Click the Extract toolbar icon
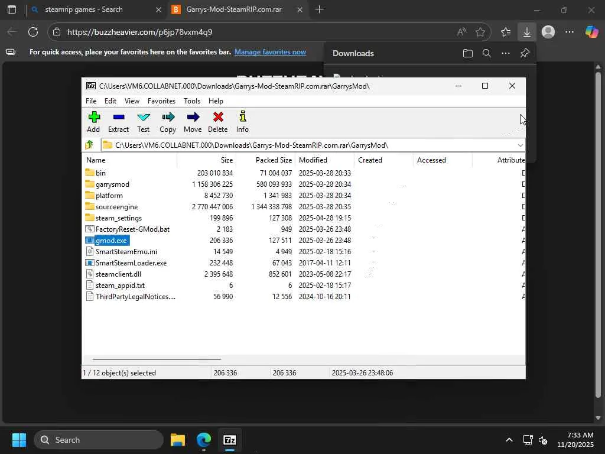This screenshot has height=454, width=605. click(x=118, y=117)
